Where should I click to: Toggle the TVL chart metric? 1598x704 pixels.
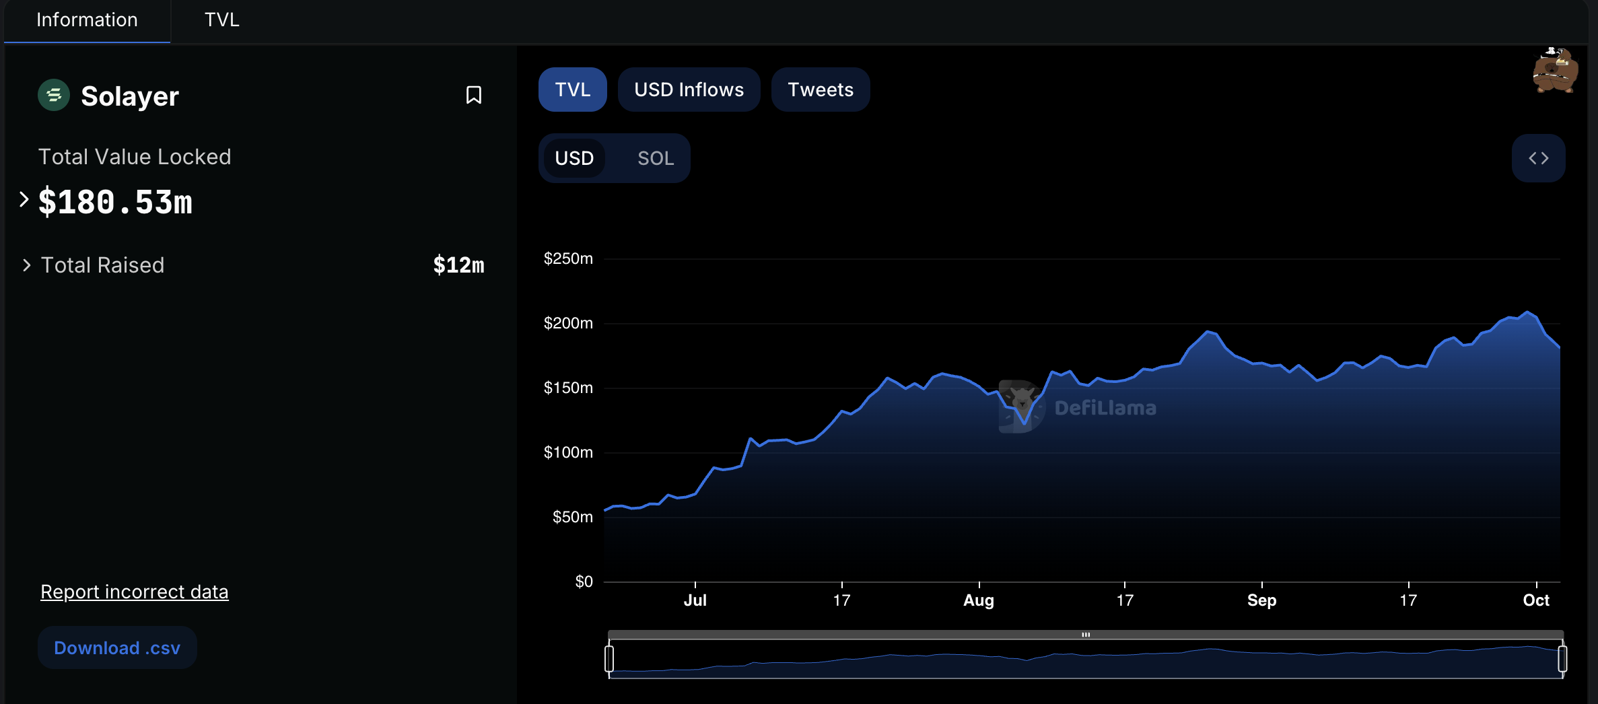(572, 90)
